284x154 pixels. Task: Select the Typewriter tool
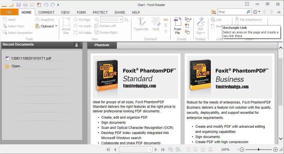pos(141,24)
